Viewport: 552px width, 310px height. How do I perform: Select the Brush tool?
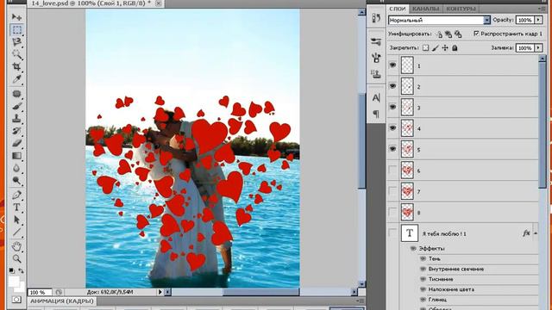(16, 106)
